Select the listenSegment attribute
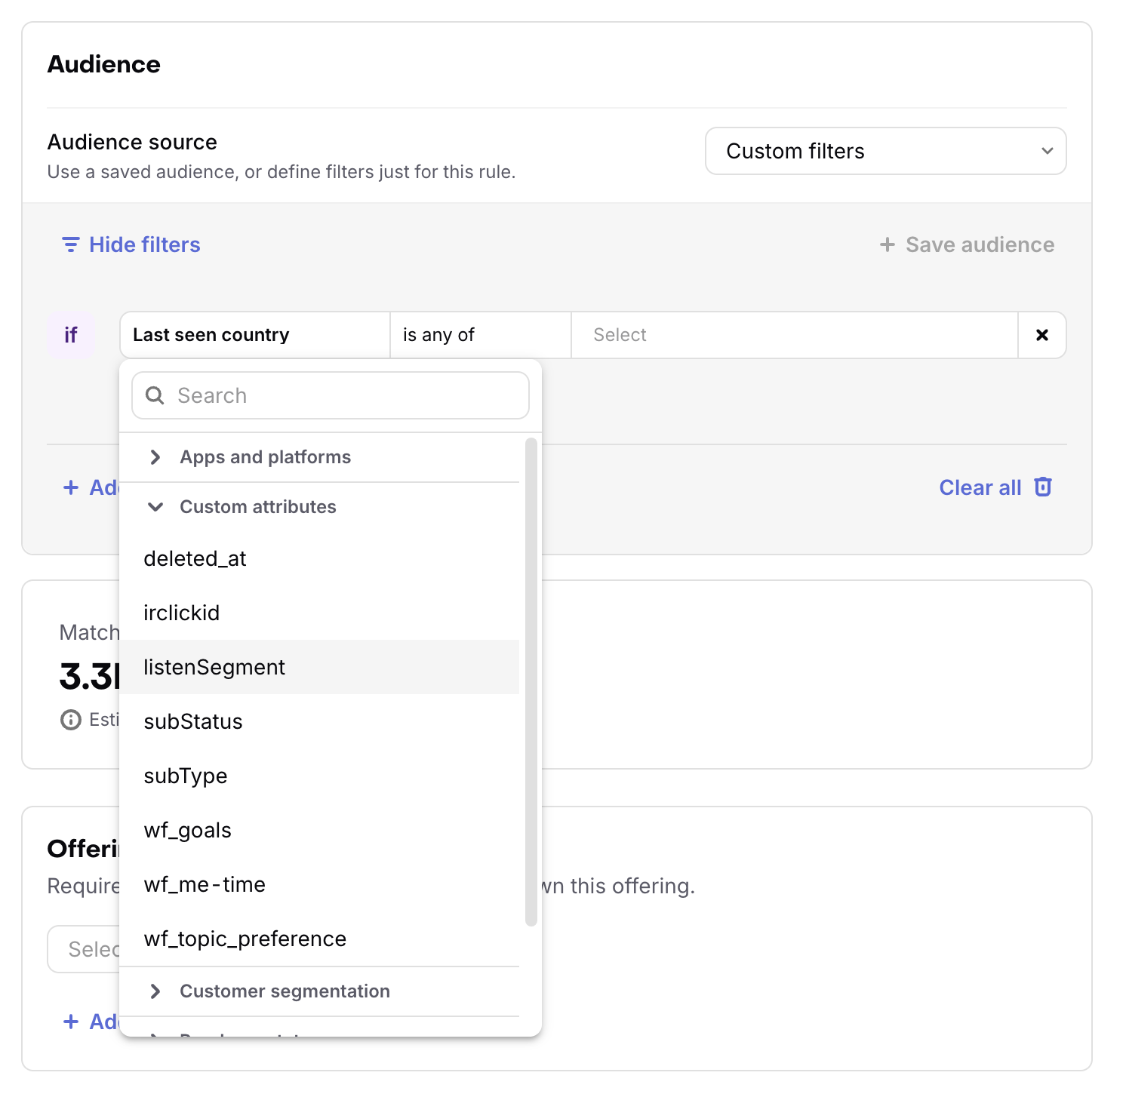Screen dimensions: 1126x1094 319,667
